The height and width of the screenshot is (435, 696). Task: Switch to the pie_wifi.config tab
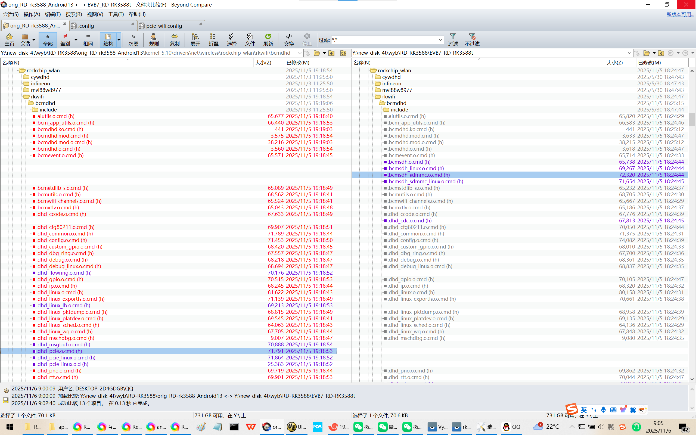(164, 26)
